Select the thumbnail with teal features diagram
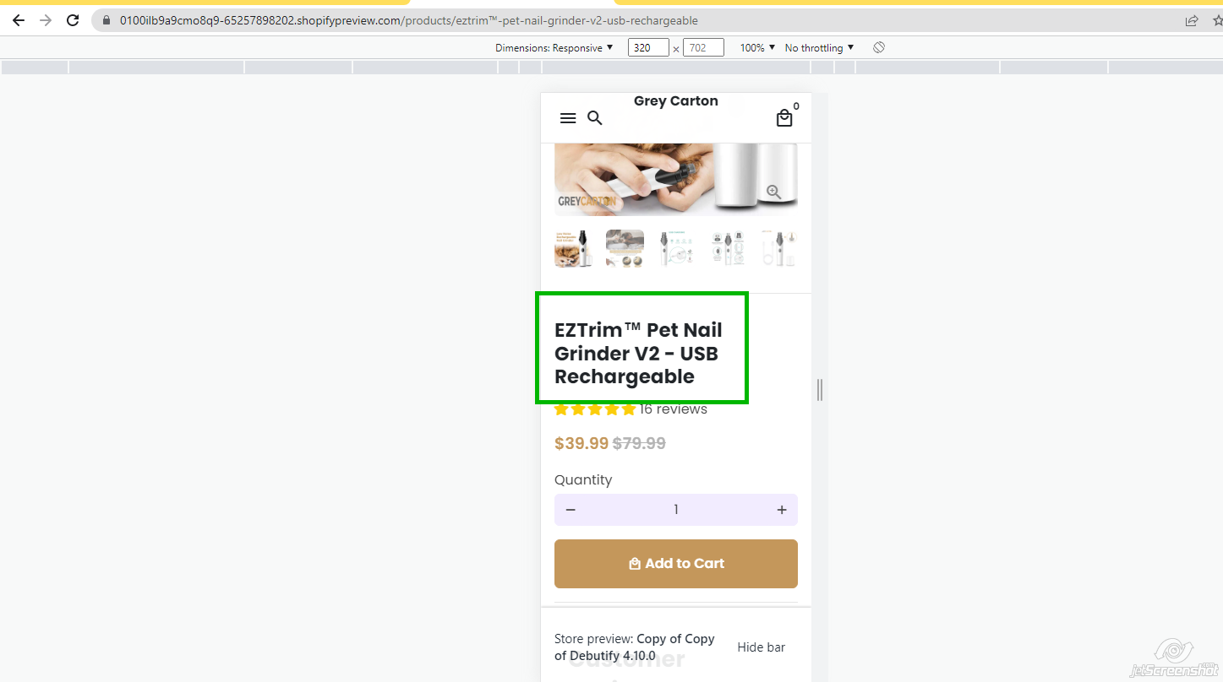The image size is (1223, 682). pos(676,249)
